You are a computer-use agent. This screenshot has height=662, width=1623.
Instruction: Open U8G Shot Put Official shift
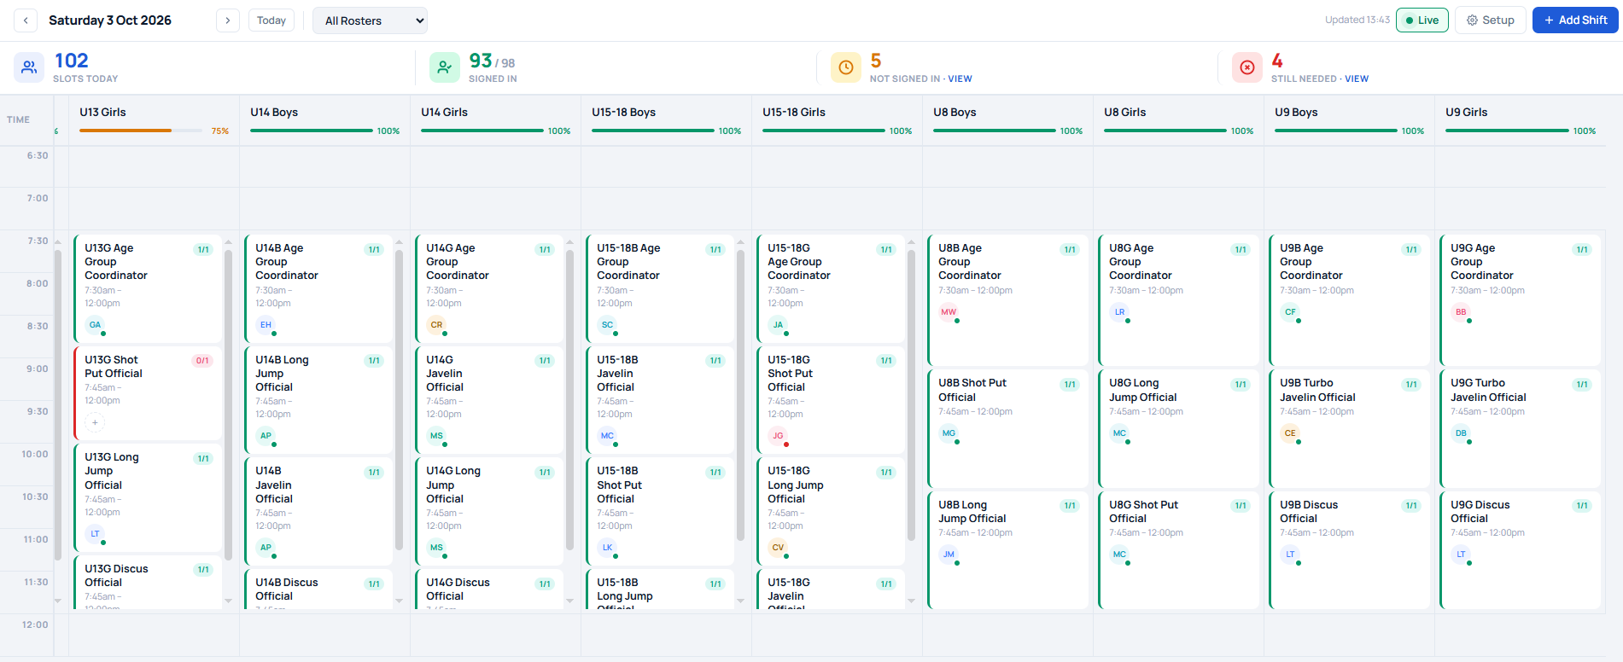(1179, 549)
